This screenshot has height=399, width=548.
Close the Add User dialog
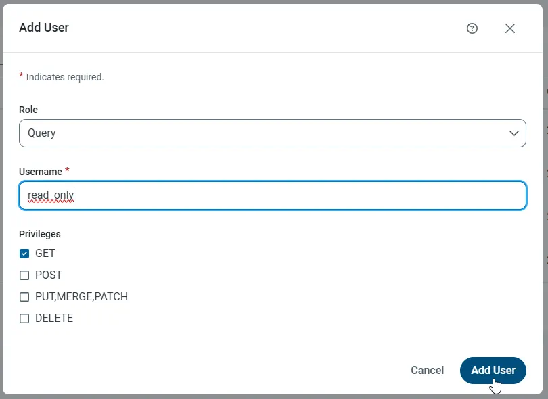pyautogui.click(x=510, y=28)
